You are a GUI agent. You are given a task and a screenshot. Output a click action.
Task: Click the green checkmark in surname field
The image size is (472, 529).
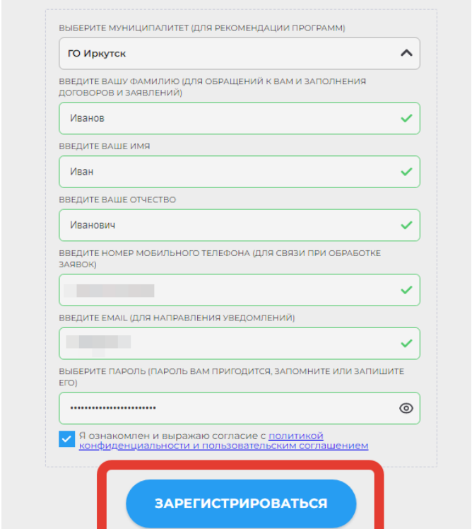406,118
